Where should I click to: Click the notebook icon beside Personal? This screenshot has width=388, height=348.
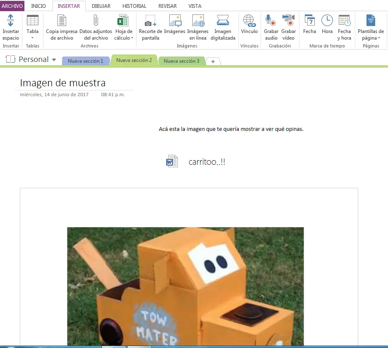pyautogui.click(x=10, y=59)
